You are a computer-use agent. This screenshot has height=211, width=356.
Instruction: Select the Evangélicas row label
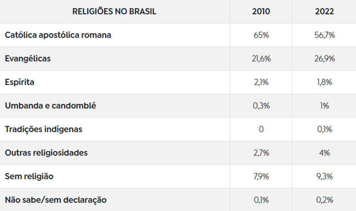(x=28, y=59)
